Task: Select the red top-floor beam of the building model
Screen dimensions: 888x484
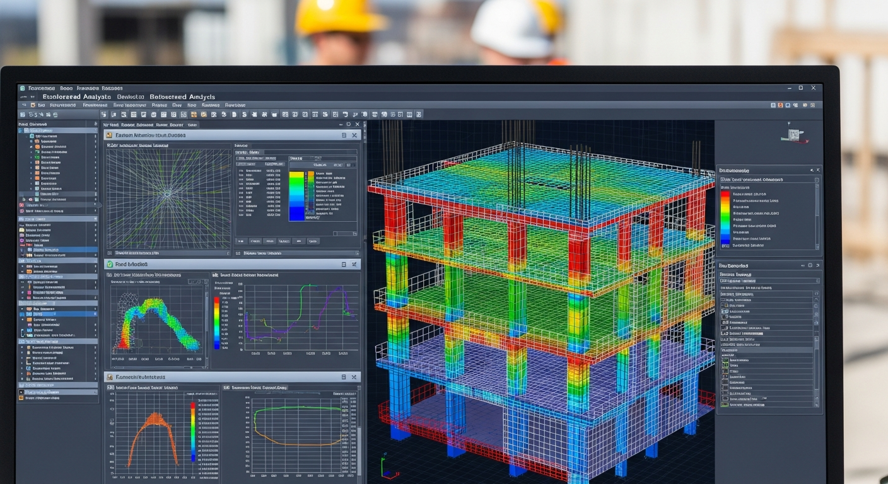Action: pos(481,206)
